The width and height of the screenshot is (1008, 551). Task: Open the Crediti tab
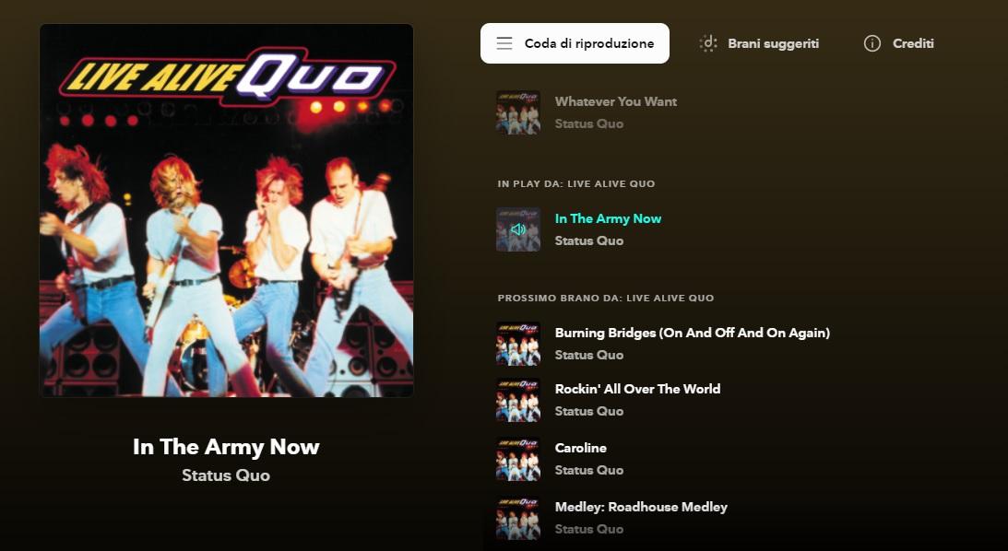click(x=898, y=43)
